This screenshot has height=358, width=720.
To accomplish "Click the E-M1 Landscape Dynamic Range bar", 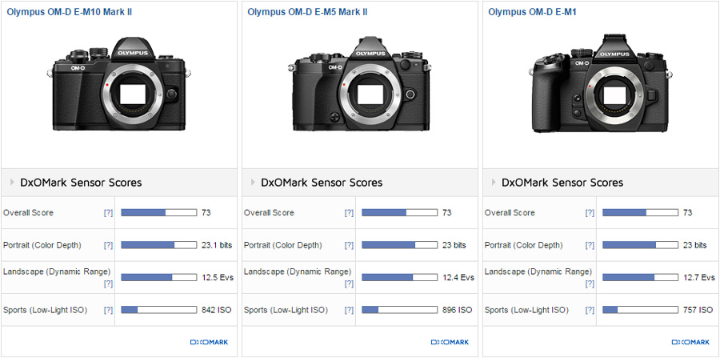I will (639, 278).
